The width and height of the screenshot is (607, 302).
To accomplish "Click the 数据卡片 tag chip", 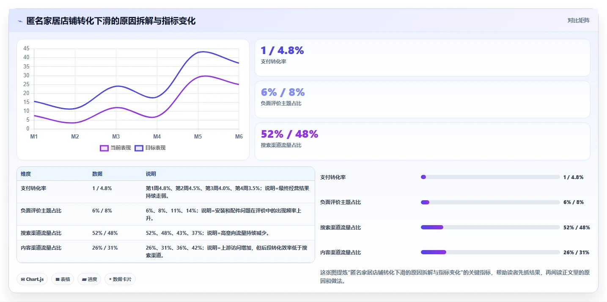I will [120, 279].
